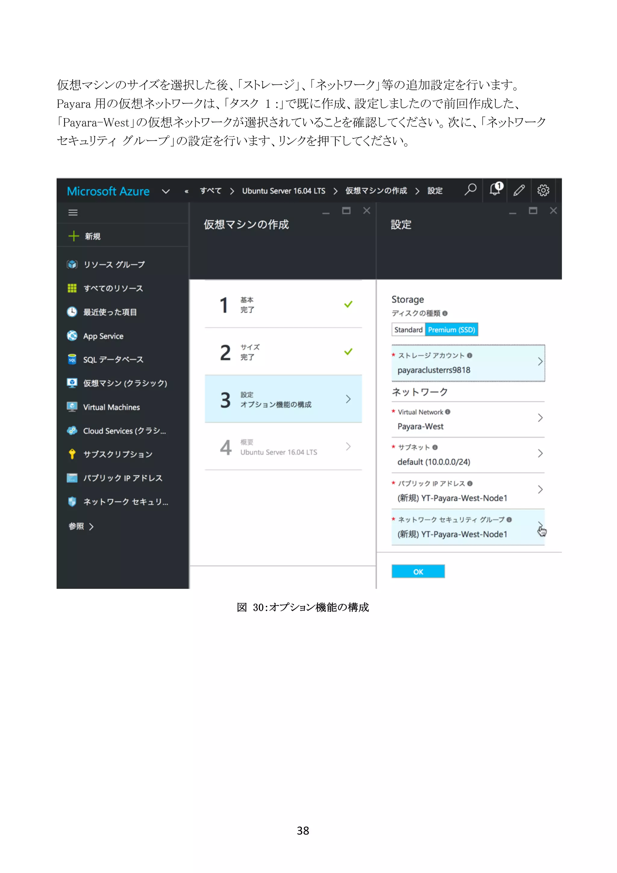Open Virtual Network Payara-West setting

(468, 419)
